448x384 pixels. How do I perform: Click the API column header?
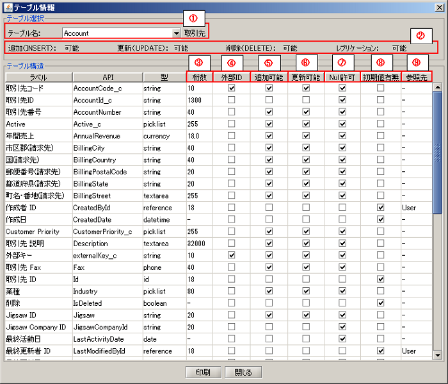[108, 78]
